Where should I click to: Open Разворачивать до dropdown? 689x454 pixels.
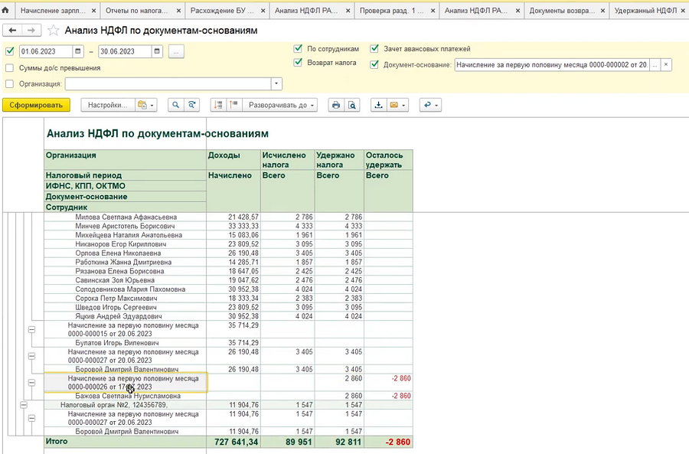281,105
